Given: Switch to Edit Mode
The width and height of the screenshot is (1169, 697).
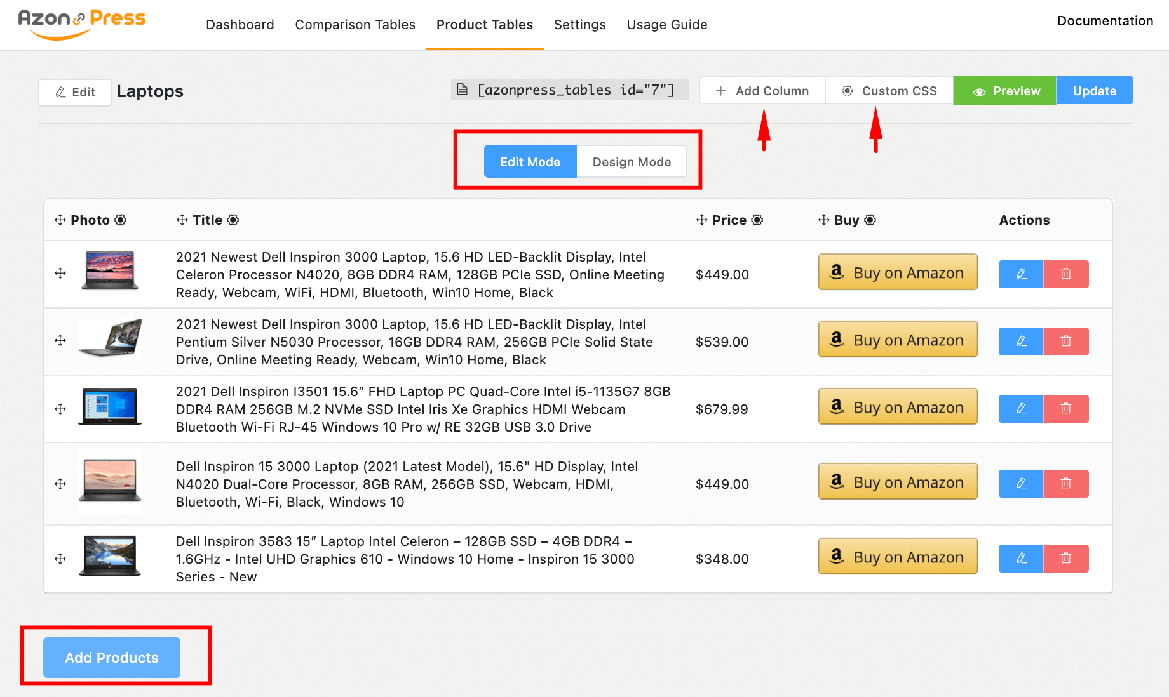Looking at the screenshot, I should click(x=530, y=162).
